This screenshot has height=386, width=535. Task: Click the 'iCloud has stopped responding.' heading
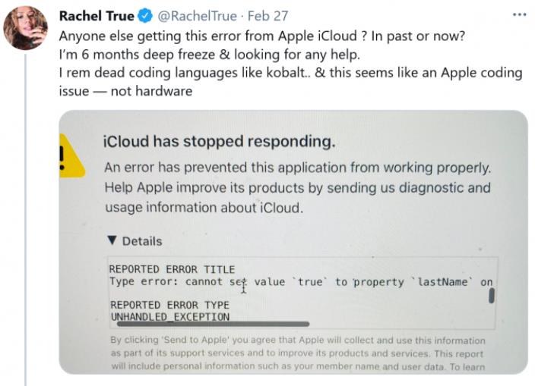pos(219,141)
